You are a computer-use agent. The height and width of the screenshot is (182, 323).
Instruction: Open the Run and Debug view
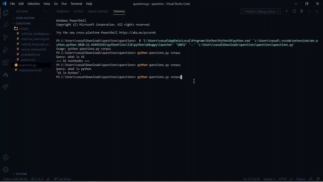pyautogui.click(x=6, y=50)
